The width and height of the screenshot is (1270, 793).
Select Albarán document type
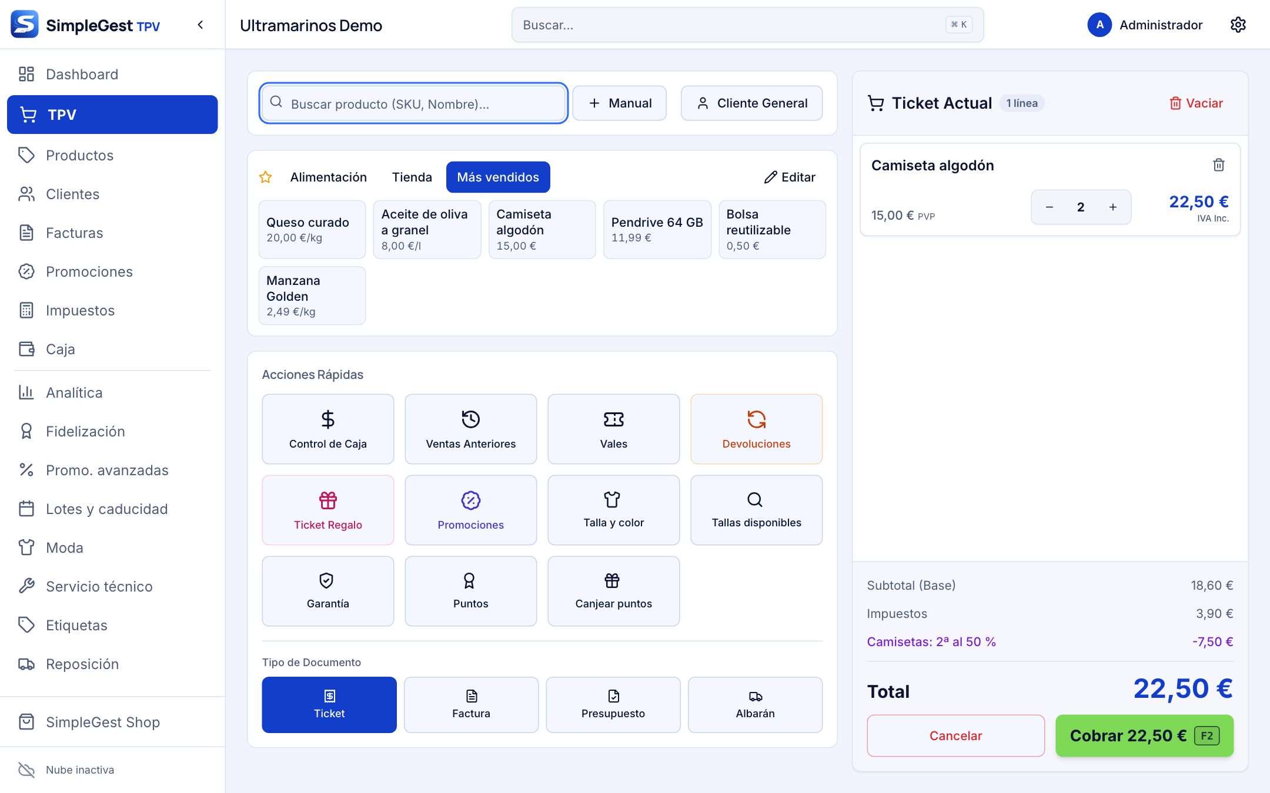(756, 705)
